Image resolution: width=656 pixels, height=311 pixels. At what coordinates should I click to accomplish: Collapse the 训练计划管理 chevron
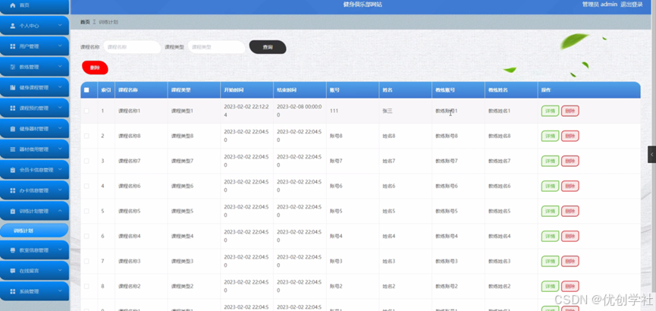tap(60, 211)
